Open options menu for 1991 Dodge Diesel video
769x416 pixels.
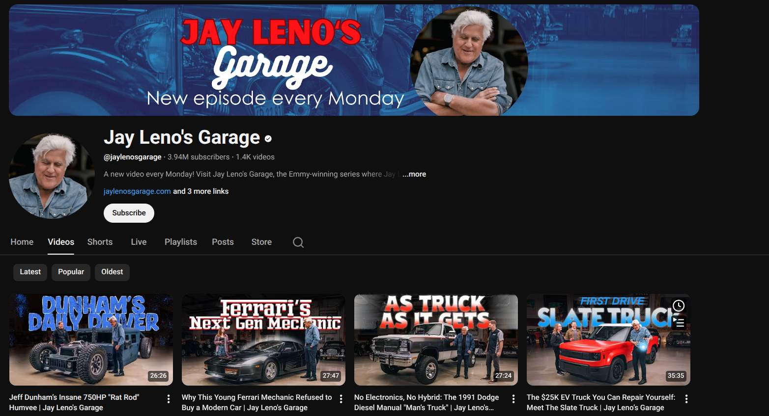click(x=513, y=399)
